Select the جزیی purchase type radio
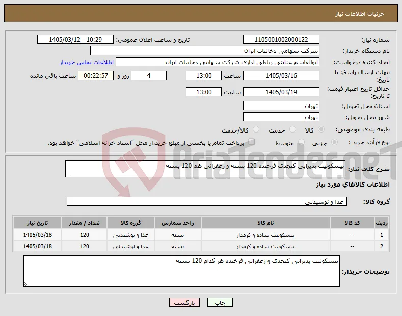 [x=334, y=142]
